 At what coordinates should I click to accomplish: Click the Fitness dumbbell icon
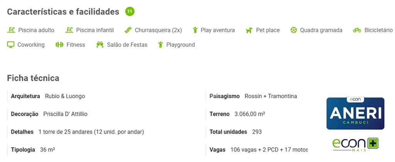click(x=59, y=45)
